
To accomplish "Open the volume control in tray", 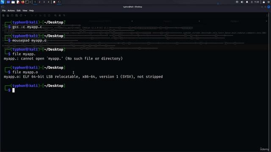I will (x=242, y=2).
